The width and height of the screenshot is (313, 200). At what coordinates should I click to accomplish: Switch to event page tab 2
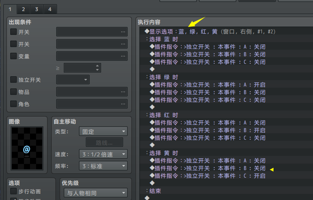23,9
